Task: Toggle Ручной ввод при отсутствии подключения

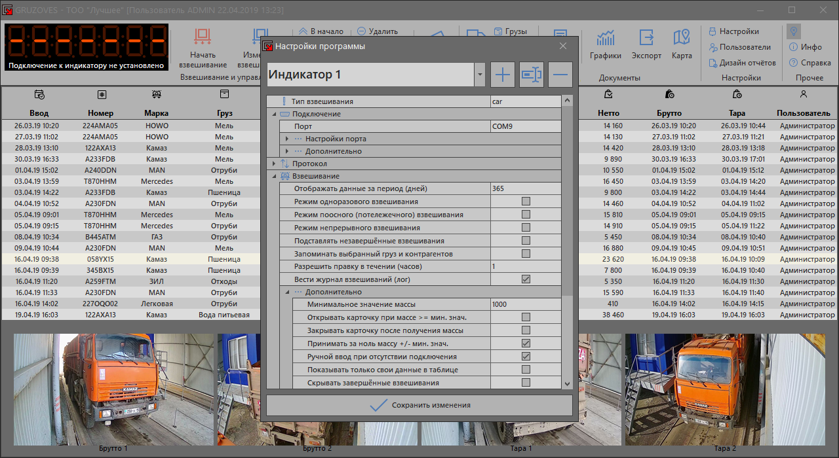Action: pos(526,357)
